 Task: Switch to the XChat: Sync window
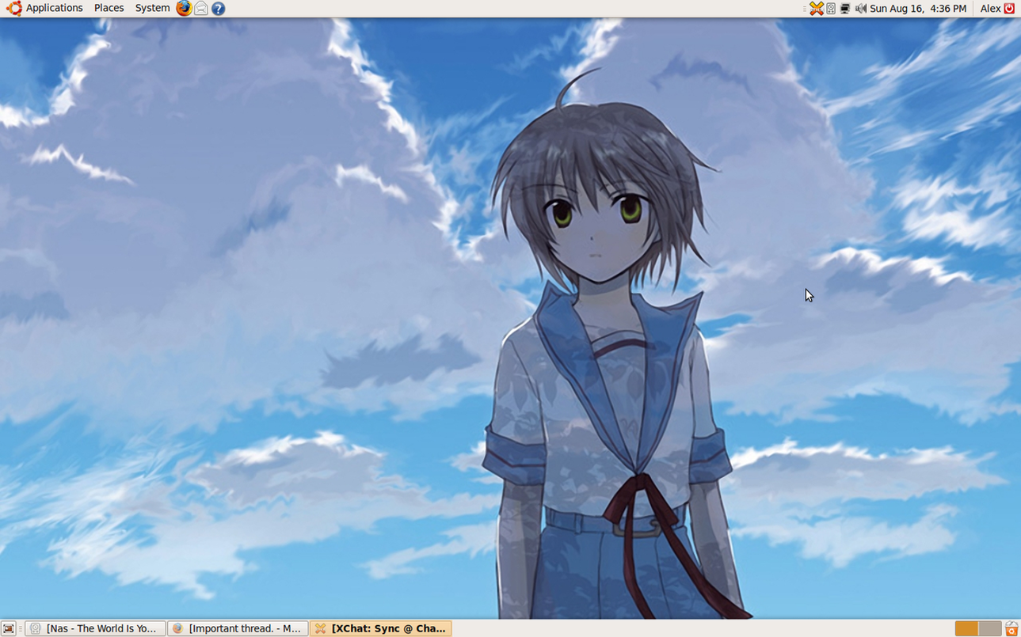pyautogui.click(x=380, y=628)
